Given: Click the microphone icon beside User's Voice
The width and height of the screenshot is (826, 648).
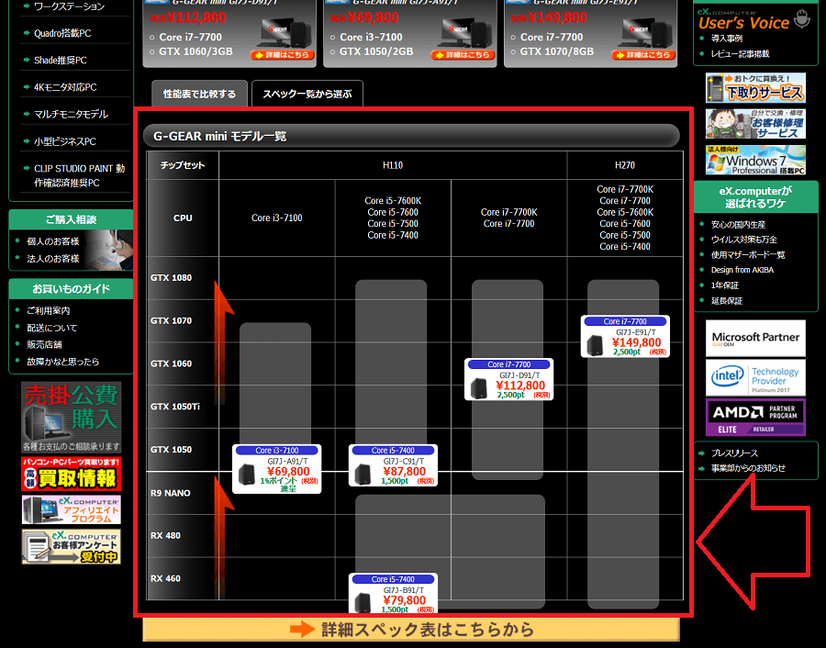Looking at the screenshot, I should (x=802, y=19).
